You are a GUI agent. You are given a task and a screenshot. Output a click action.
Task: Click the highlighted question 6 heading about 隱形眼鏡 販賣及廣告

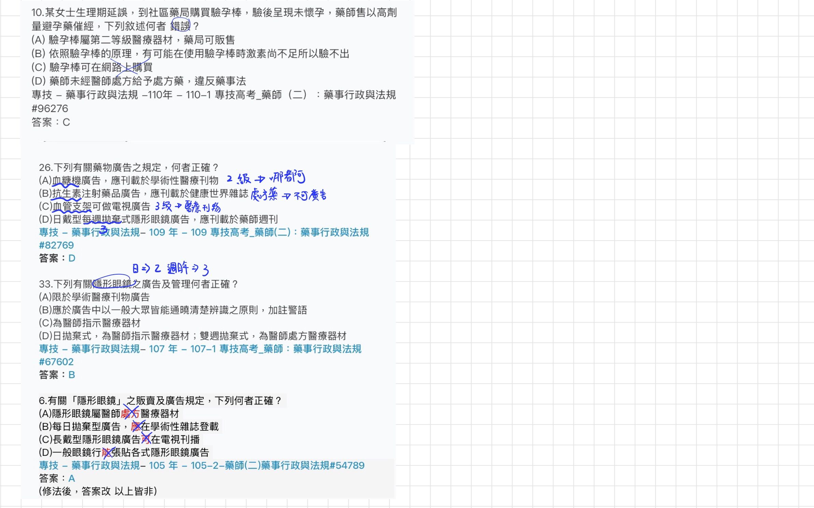point(160,401)
